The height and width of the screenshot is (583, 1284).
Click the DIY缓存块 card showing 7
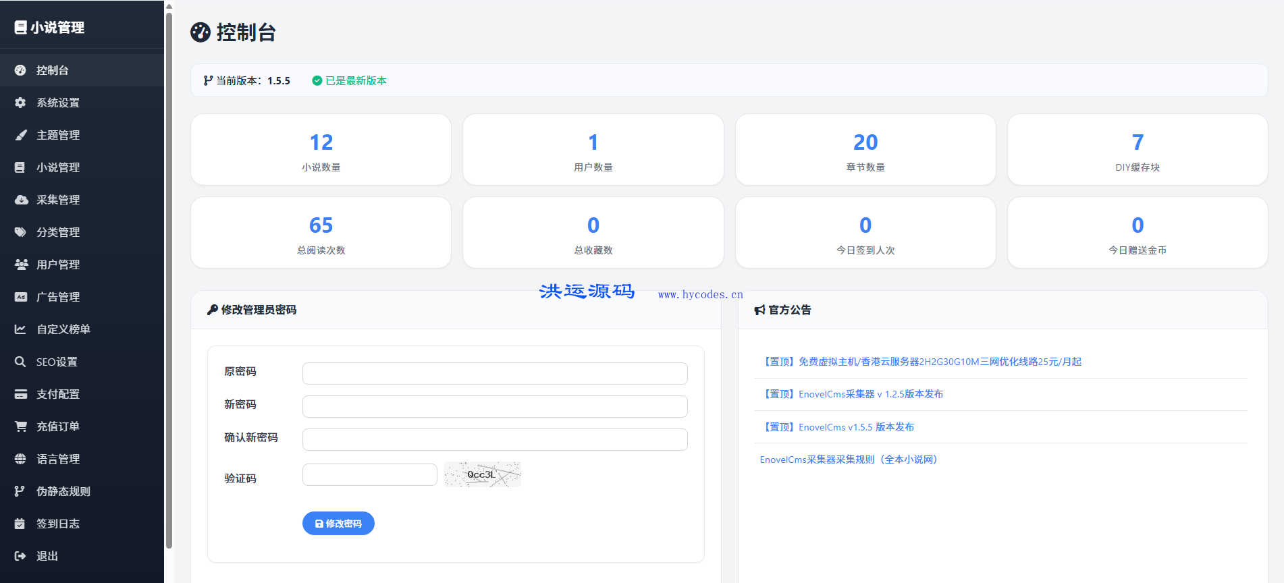(1138, 150)
